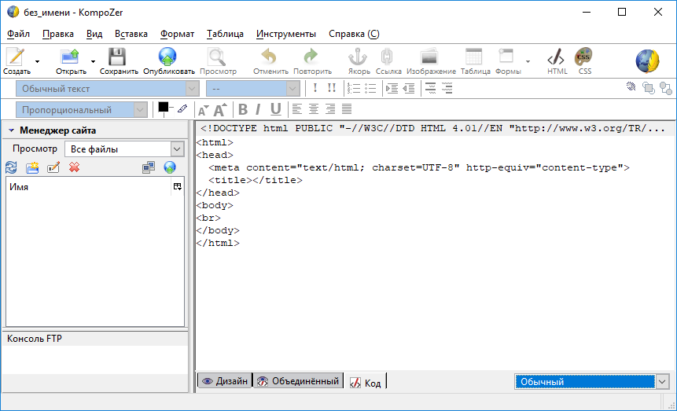The image size is (677, 411).
Task: Switch to the Дизайн view tab
Action: [x=225, y=381]
